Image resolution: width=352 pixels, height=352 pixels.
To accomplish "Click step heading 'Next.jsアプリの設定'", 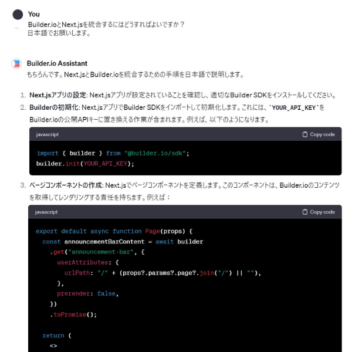I will [57, 95].
